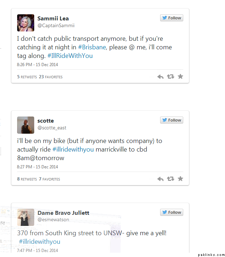Image resolution: width=225 pixels, height=257 pixels.
Task: Open the #Brisbane hashtag
Action: [92, 47]
